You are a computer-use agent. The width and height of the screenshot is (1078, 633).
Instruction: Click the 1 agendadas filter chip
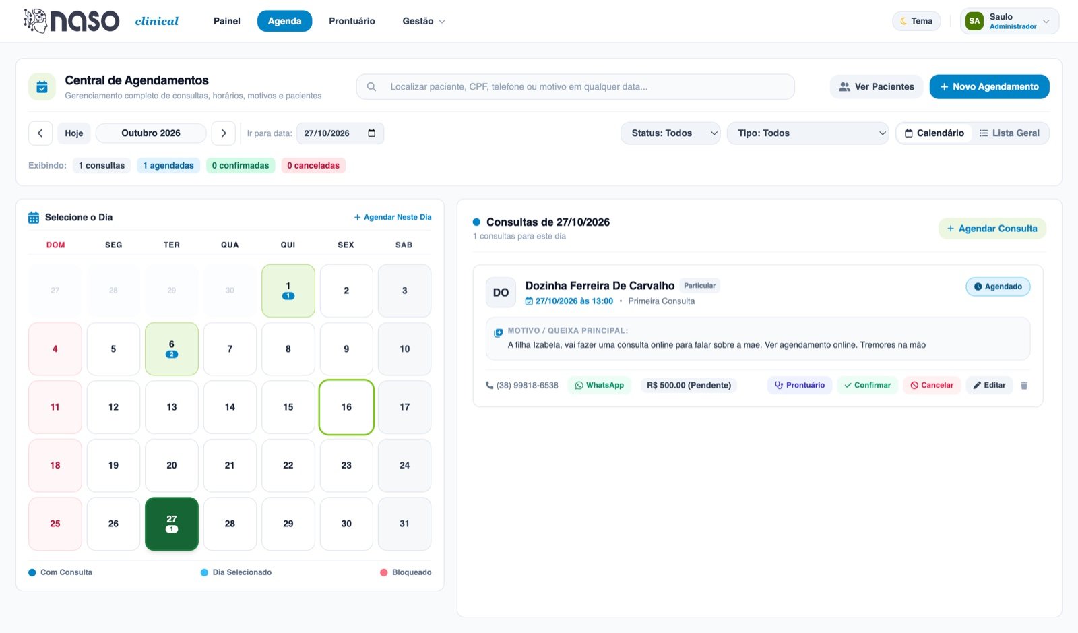(x=168, y=165)
